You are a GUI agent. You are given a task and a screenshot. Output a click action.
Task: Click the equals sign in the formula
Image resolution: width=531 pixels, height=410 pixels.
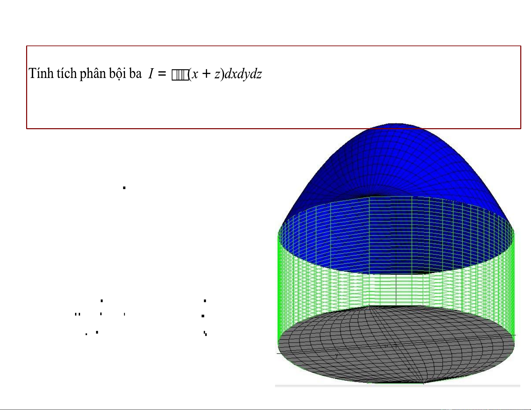(162, 74)
